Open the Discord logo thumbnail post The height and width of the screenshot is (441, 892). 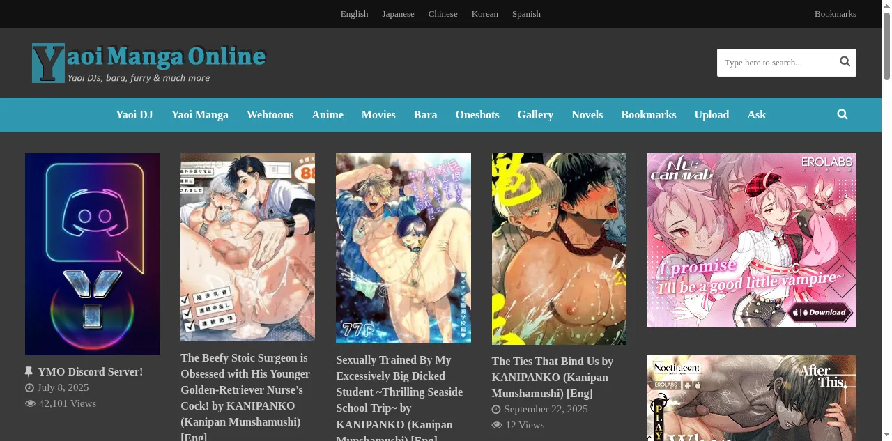(92, 254)
